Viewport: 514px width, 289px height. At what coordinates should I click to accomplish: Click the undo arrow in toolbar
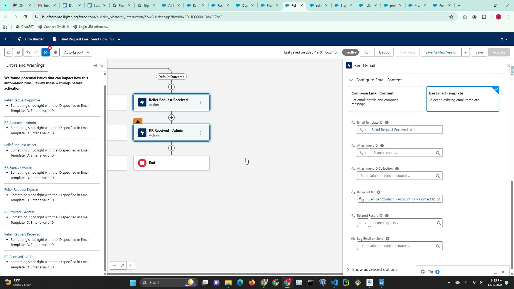coord(28,52)
